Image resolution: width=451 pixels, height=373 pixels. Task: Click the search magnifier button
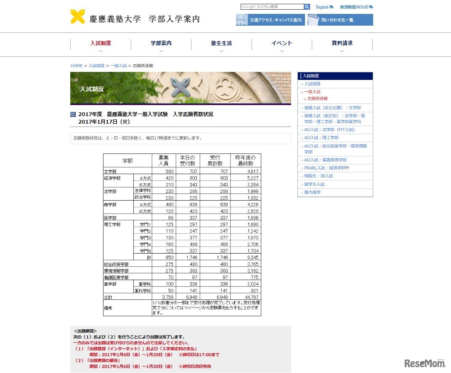(307, 7)
